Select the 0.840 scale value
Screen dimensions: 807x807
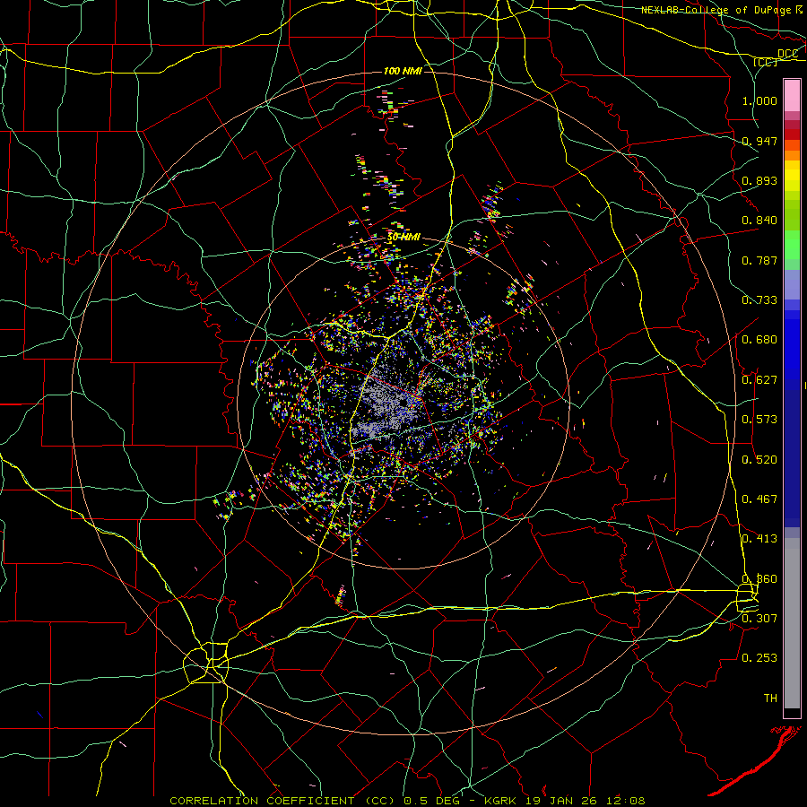point(759,221)
